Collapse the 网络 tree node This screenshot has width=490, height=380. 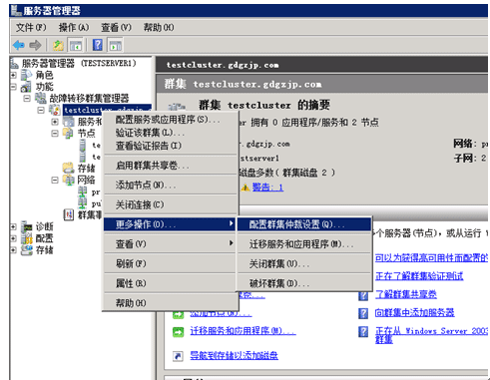(x=55, y=180)
